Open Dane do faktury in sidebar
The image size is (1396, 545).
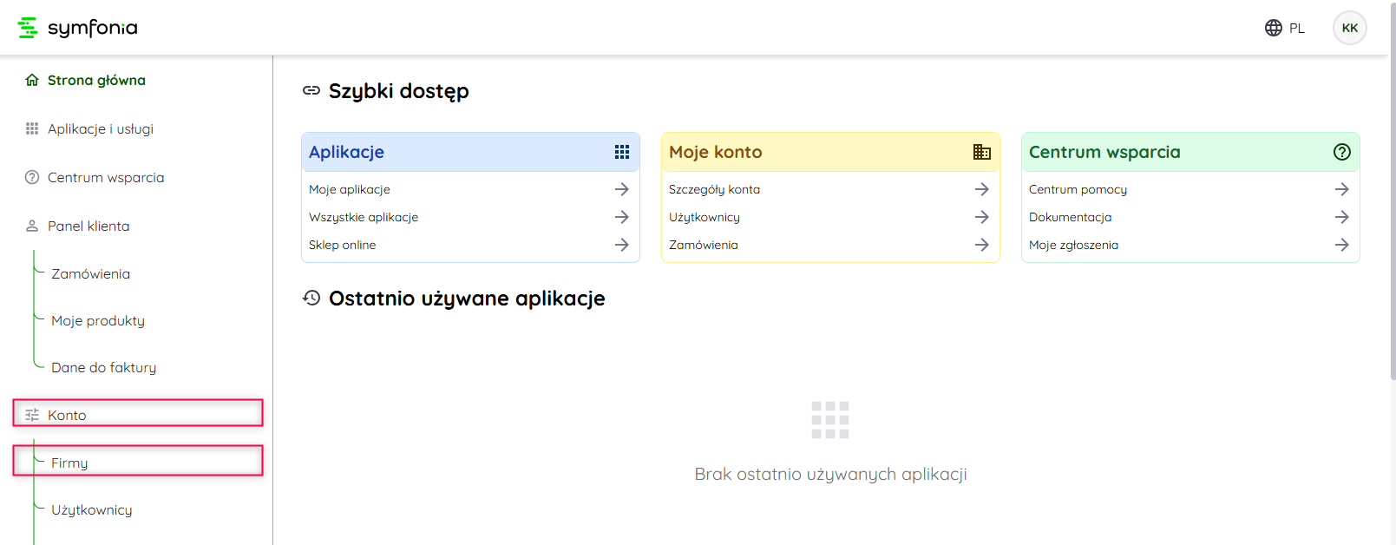coord(104,367)
